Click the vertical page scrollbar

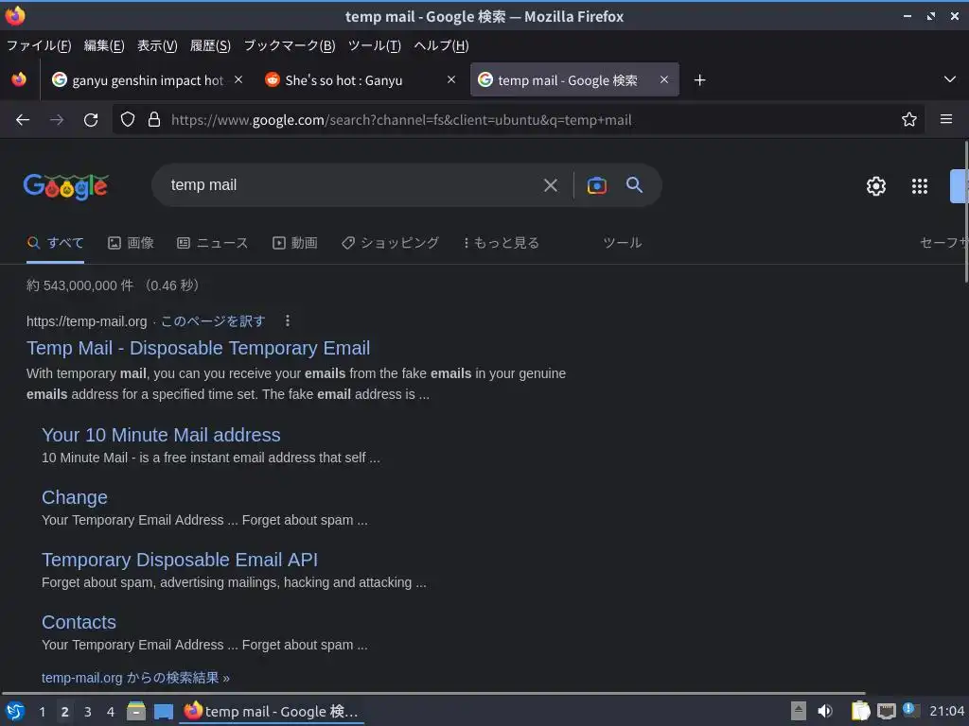coord(966,210)
